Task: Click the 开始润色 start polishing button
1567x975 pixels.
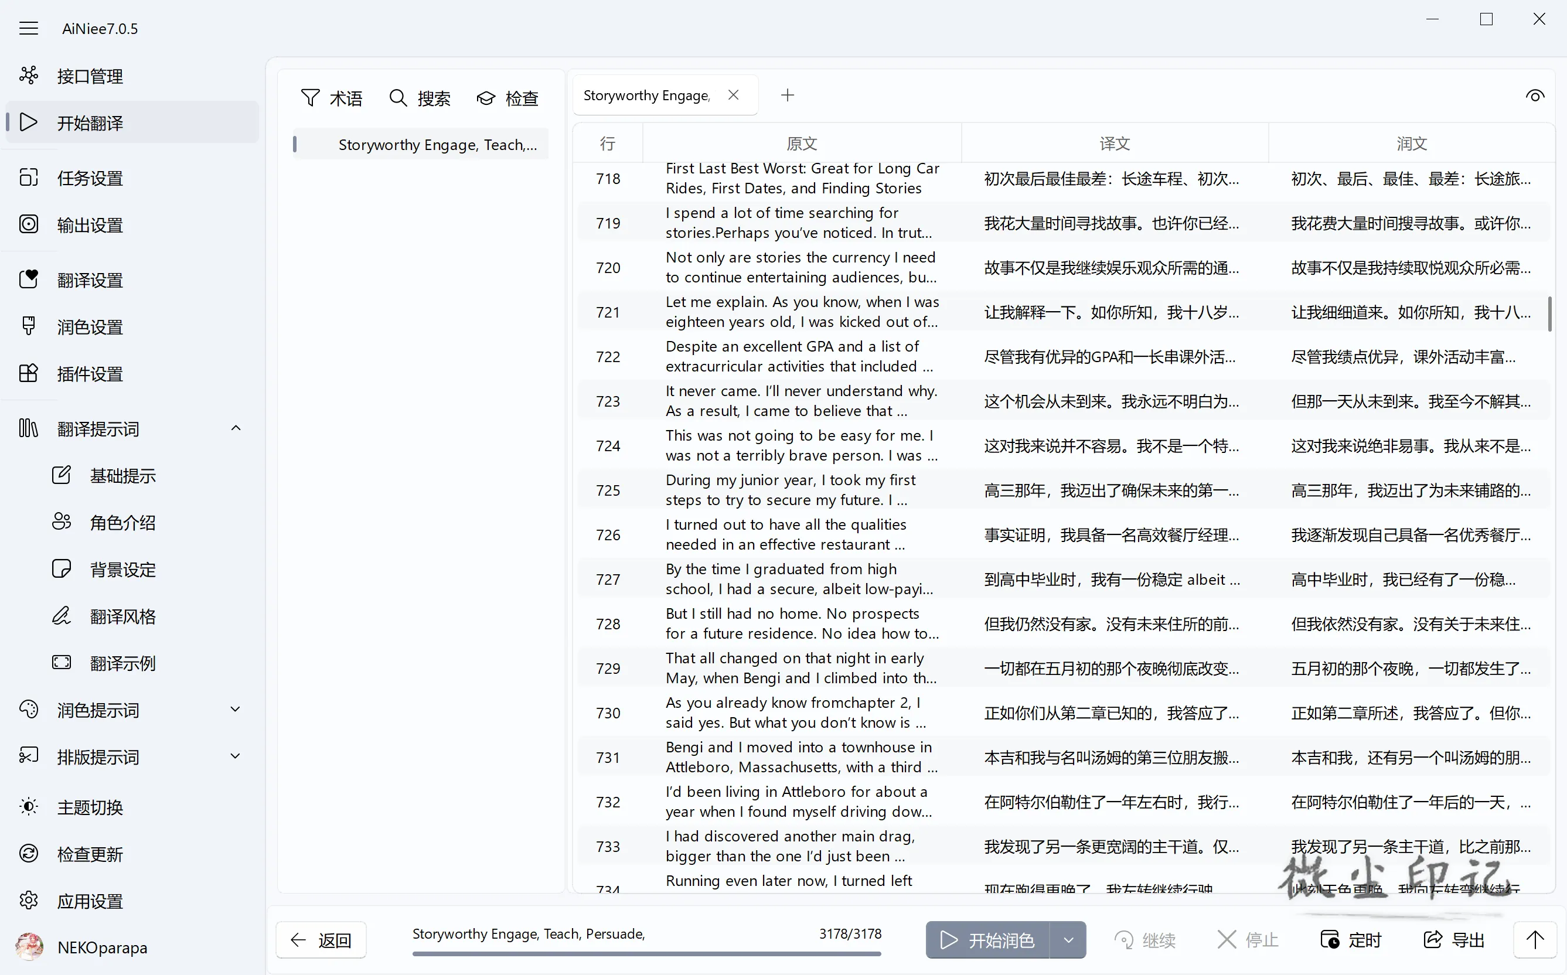Action: (x=988, y=939)
